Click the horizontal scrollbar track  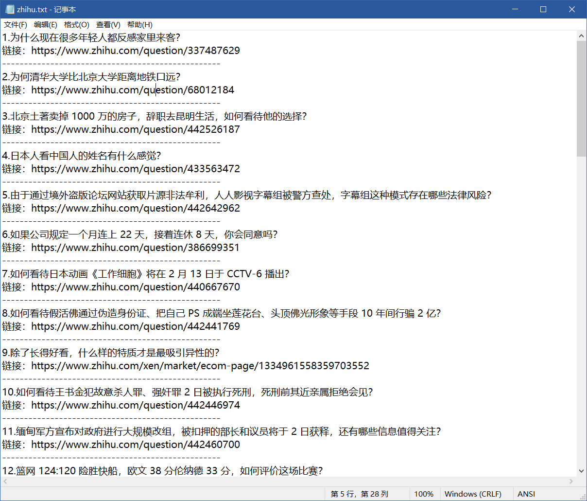coord(288,481)
